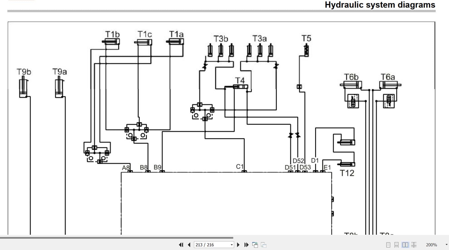Screen dimensions: 449x250
Task: Go to the first page
Action: (x=181, y=245)
